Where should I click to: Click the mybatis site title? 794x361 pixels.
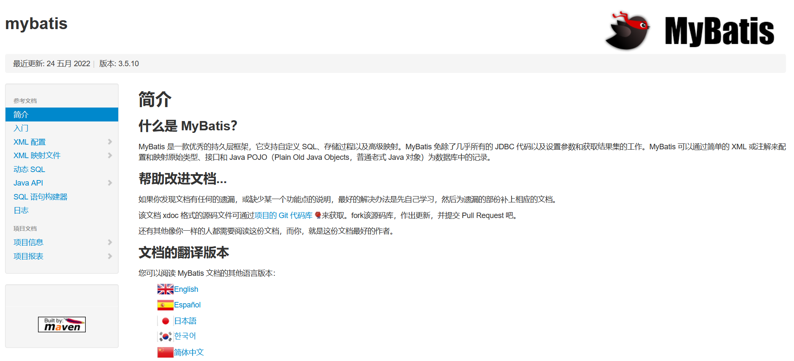pyautogui.click(x=36, y=24)
